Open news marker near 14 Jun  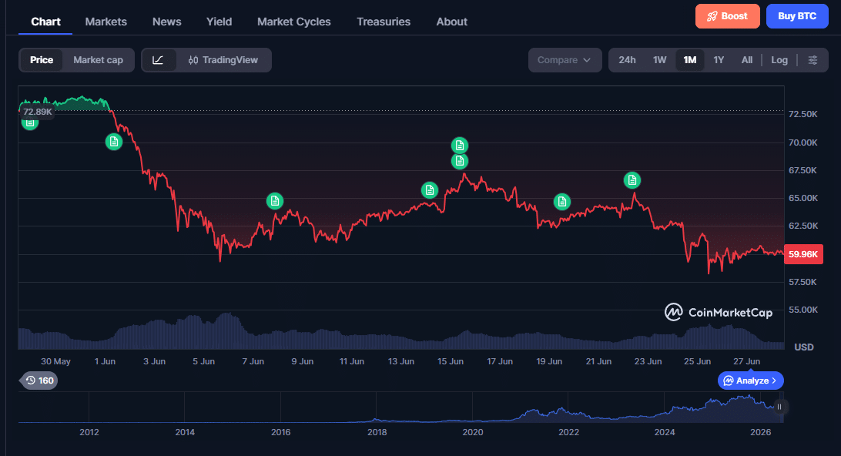click(x=429, y=190)
